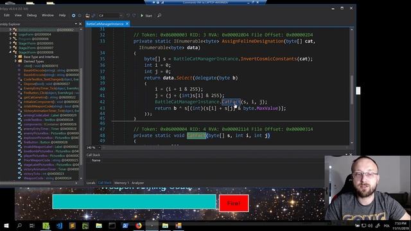Screen dimensions: 411x231
Task: Close the Call Stack panel
Action: pyautogui.click(x=351, y=155)
